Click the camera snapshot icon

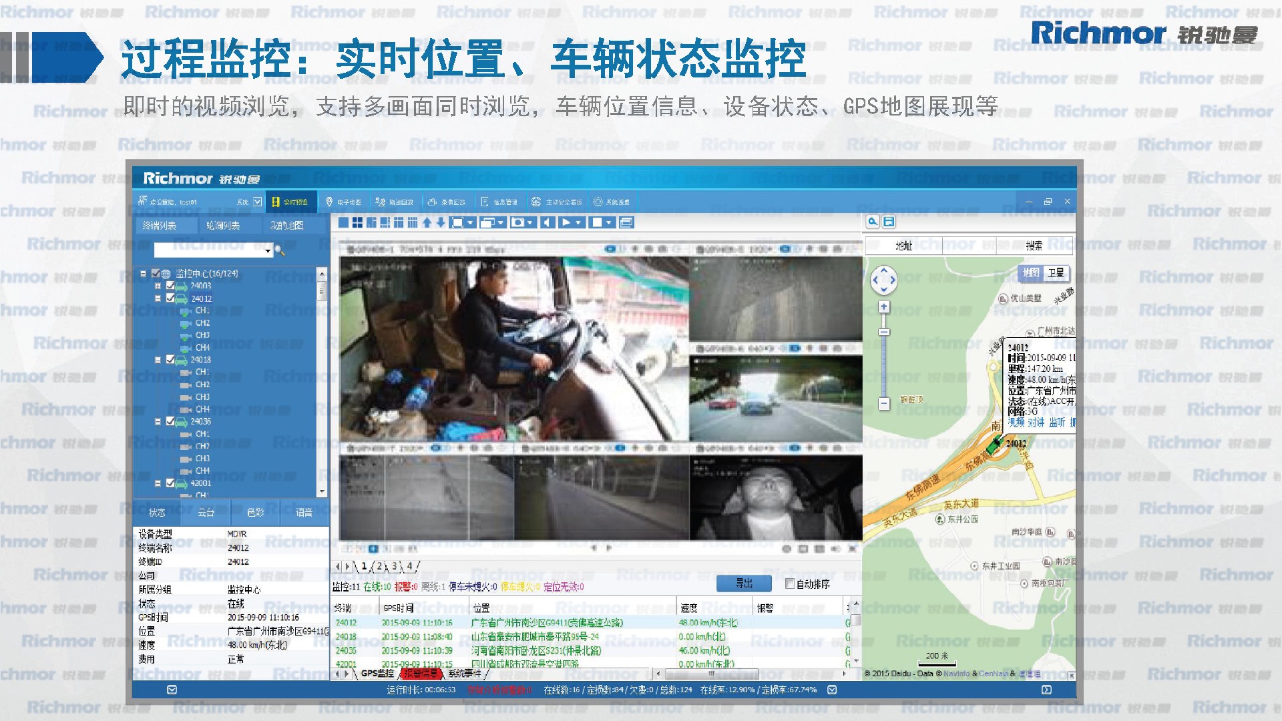(519, 222)
